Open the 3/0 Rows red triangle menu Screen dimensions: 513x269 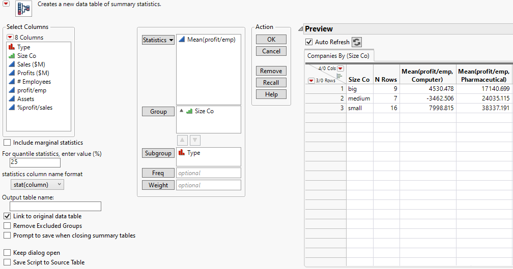[x=311, y=80]
